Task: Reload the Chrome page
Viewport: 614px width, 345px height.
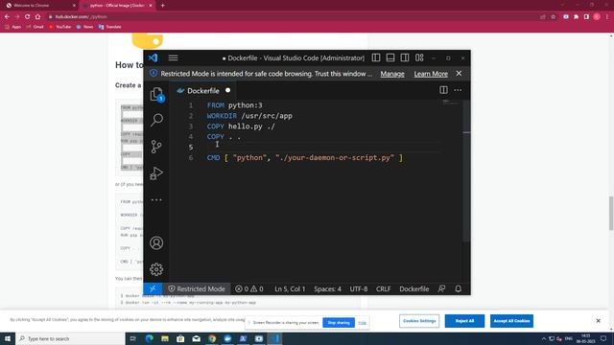Action: coord(27,17)
